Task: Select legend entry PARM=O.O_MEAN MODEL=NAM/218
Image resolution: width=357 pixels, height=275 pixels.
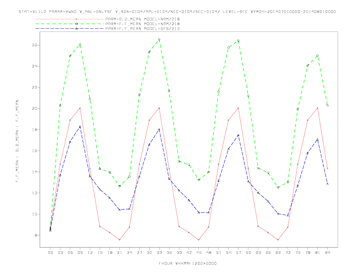Action: (x=142, y=19)
